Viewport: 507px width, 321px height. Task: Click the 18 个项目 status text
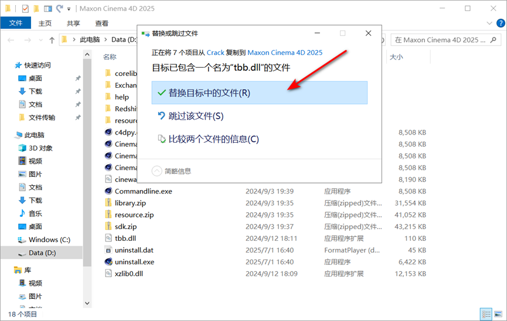(22, 314)
